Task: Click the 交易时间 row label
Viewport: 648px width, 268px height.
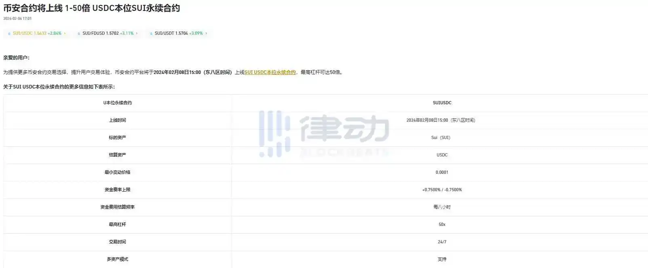Action: coord(118,242)
